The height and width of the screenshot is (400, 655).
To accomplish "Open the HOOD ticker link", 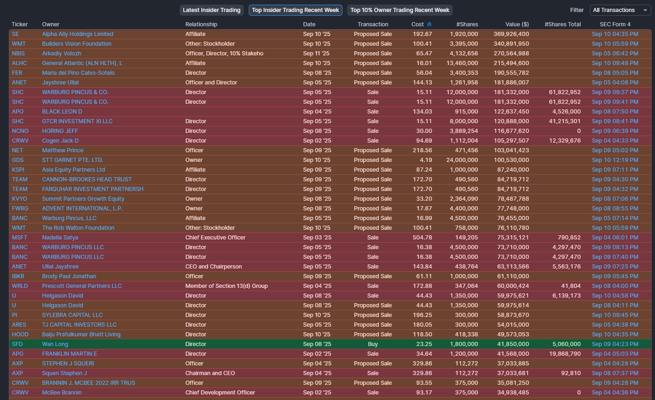I will point(20,334).
